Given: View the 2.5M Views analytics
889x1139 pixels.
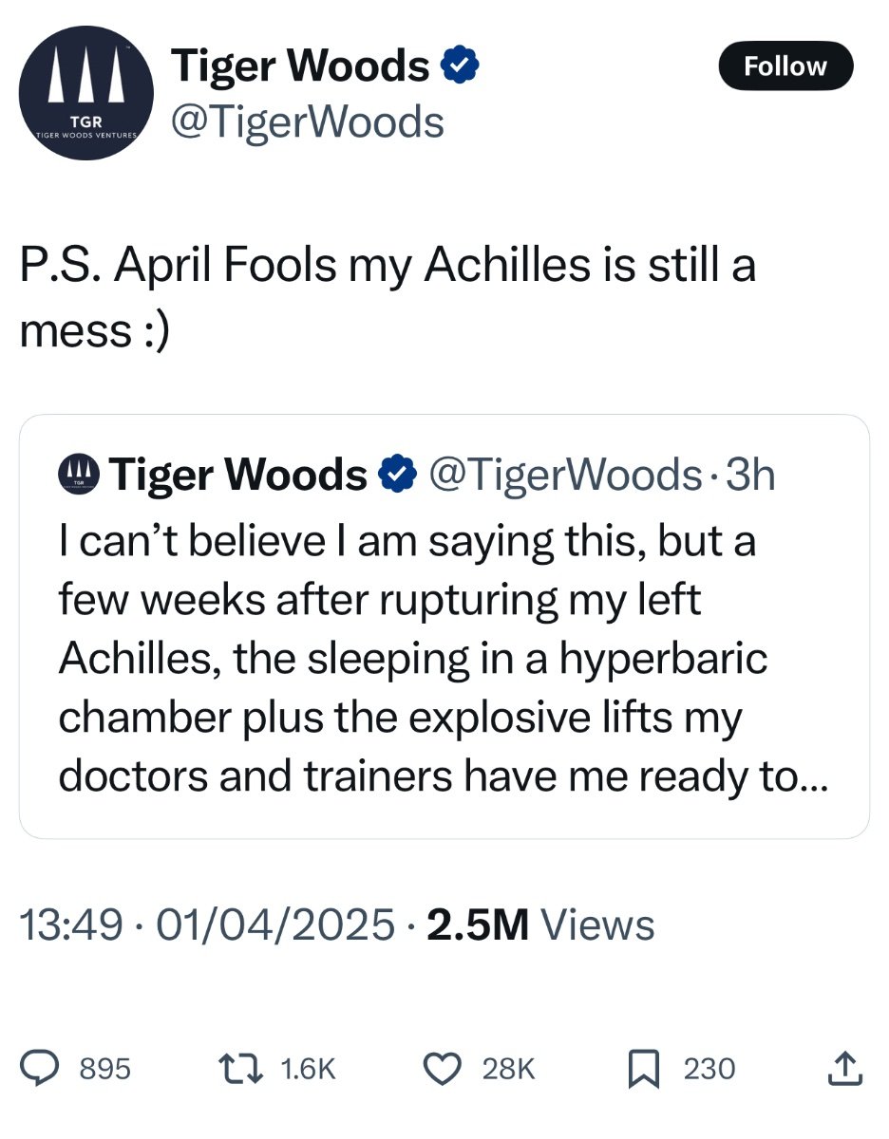Looking at the screenshot, I should point(540,923).
